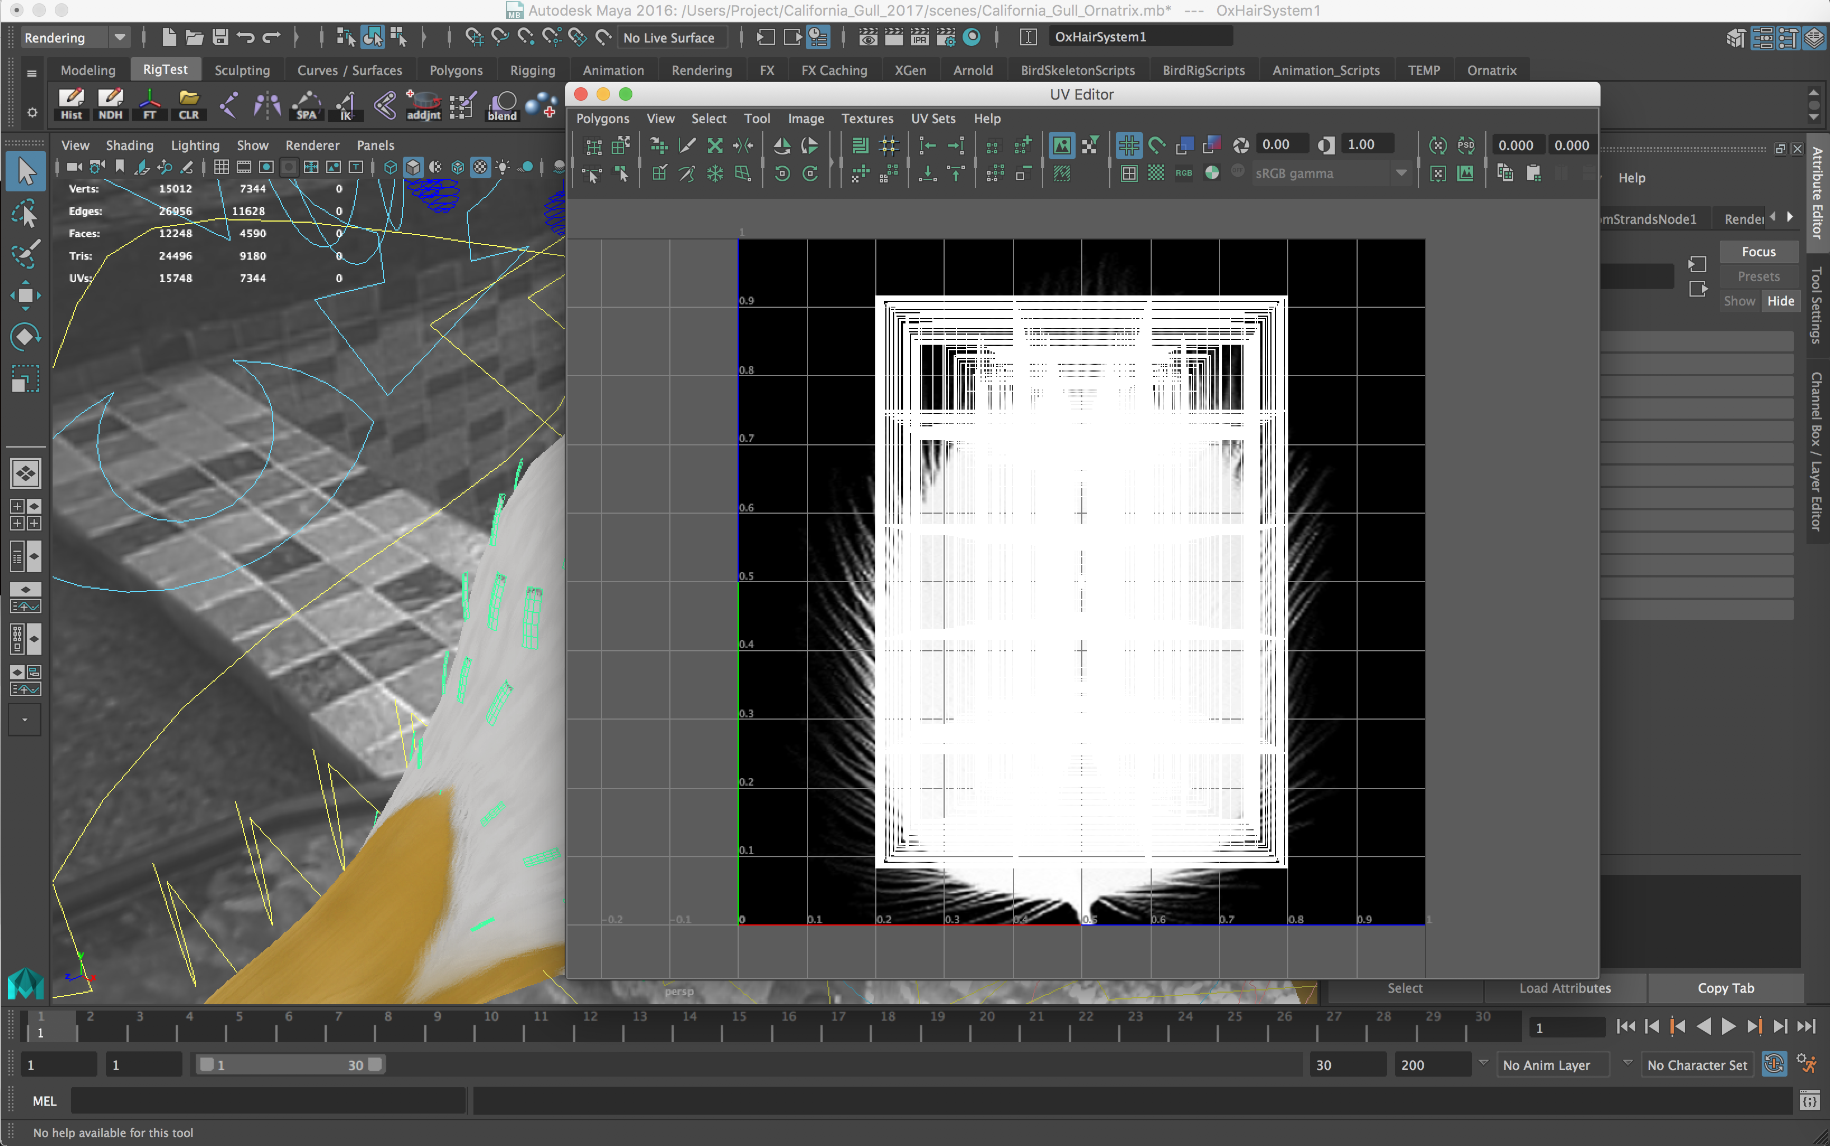Click the playback range slider bar
Image resolution: width=1830 pixels, height=1146 pixels.
tap(289, 1064)
